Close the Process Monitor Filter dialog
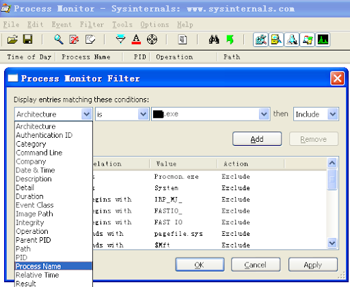 tap(337, 78)
